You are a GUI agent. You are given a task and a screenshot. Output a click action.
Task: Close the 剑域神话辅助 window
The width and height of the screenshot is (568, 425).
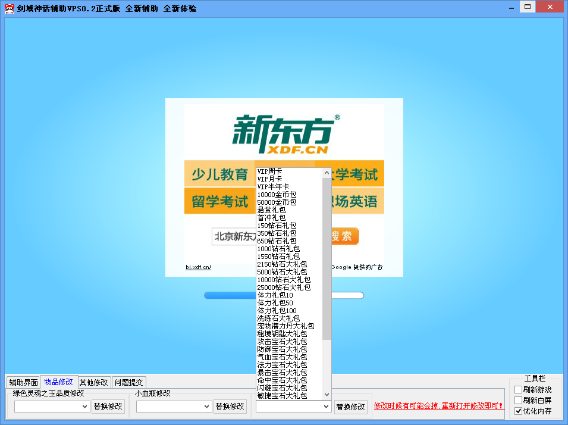pyautogui.click(x=550, y=7)
